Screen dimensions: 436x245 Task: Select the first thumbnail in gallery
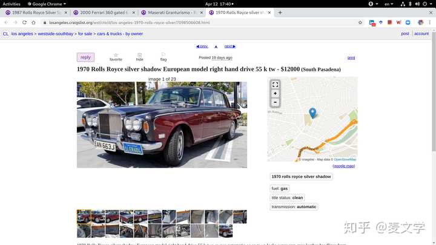(x=84, y=217)
